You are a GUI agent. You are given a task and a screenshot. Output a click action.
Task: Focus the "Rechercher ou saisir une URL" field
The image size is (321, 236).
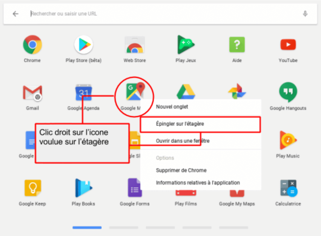pos(162,14)
